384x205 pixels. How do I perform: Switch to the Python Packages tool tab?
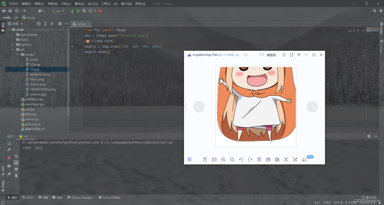point(80,198)
